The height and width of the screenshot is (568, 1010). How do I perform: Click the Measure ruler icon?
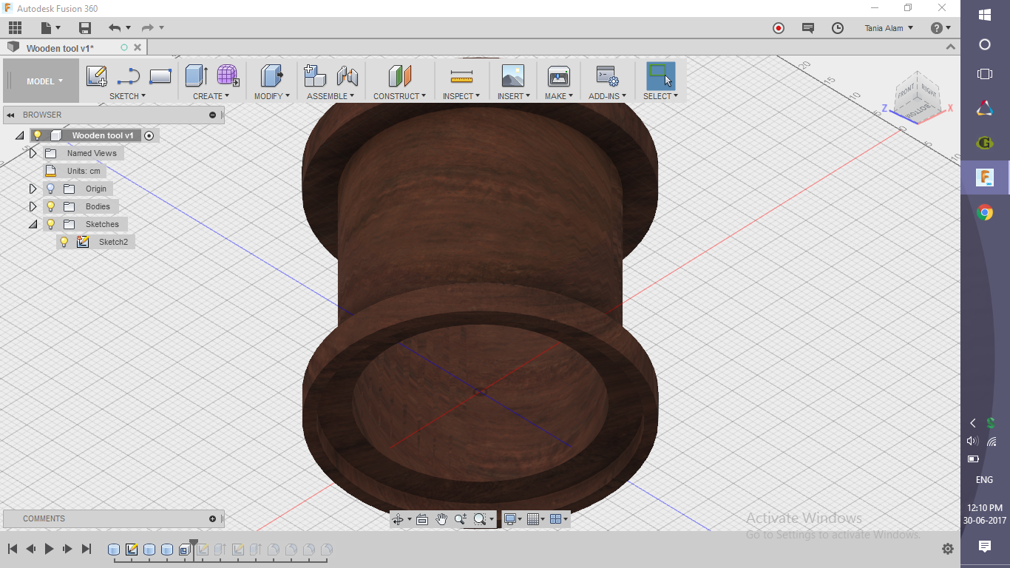point(461,76)
